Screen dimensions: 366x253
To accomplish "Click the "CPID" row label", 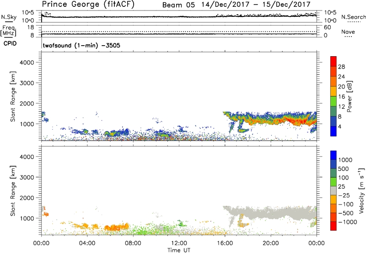I will 10,43.
